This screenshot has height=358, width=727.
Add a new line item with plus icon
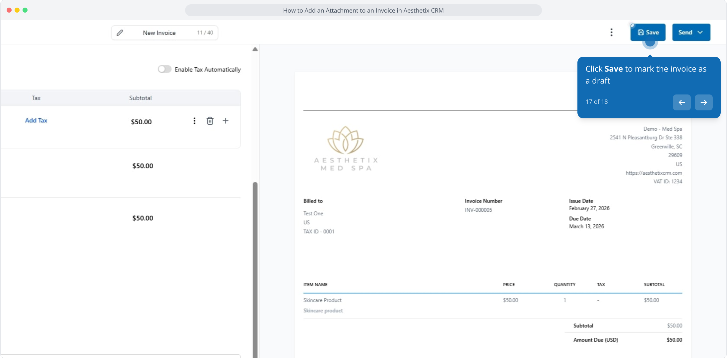tap(226, 121)
